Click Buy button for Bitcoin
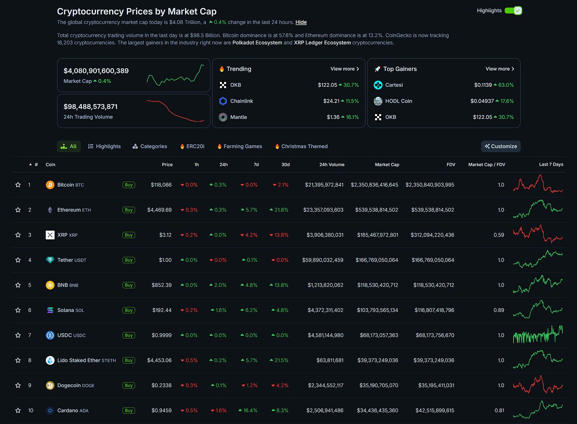Screen dimensions: 577x424 (x=129, y=185)
